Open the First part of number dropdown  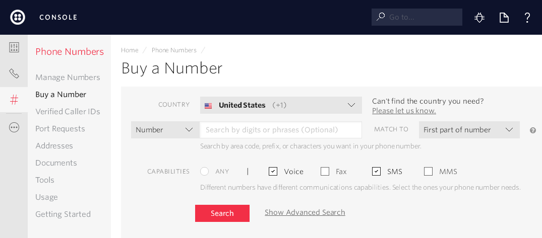point(469,130)
